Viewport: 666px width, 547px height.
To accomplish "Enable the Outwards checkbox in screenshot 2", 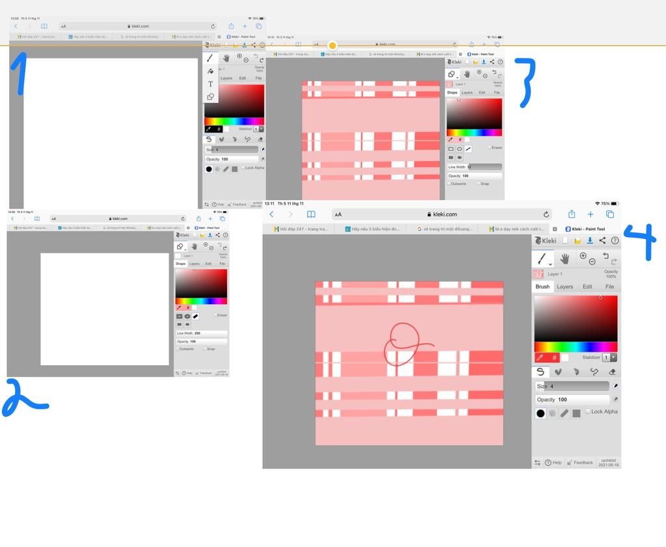I will [x=178, y=349].
